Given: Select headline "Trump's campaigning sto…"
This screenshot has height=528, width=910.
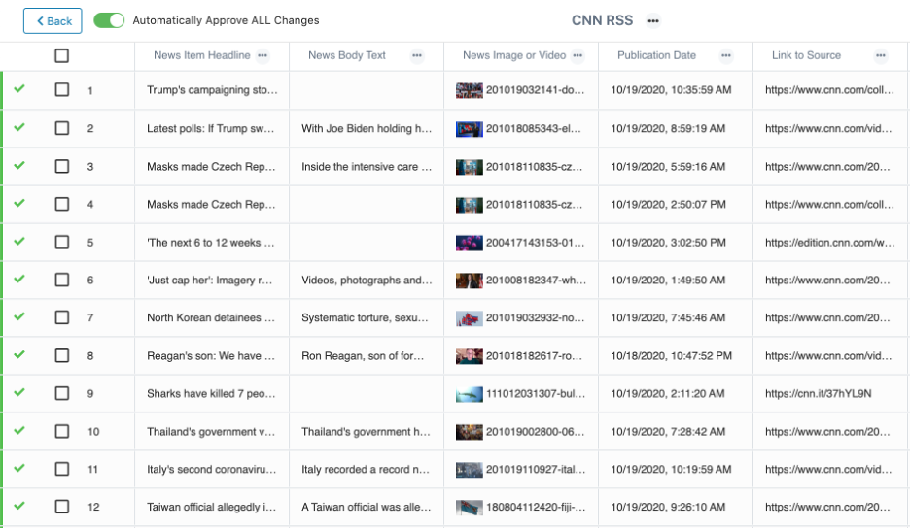Looking at the screenshot, I should pyautogui.click(x=212, y=90).
